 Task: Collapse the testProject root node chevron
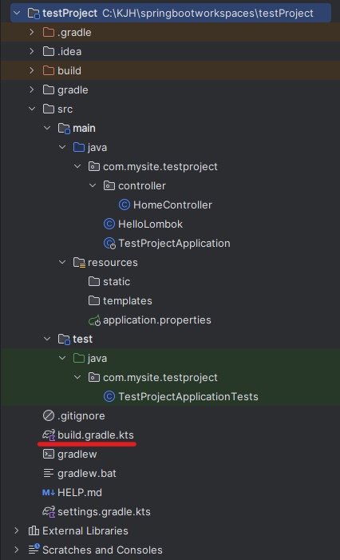point(17,14)
